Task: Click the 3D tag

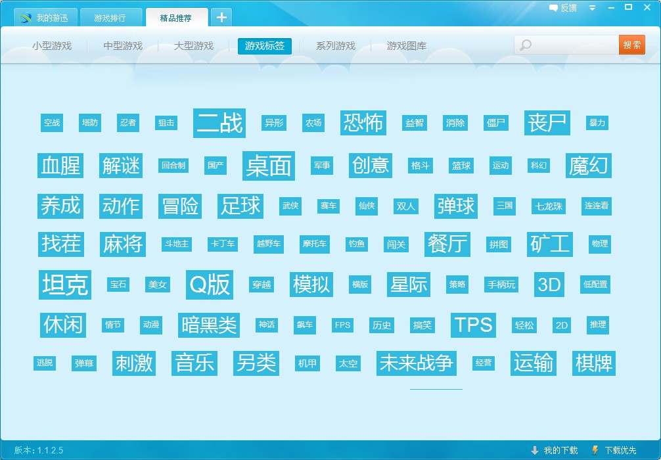Action: point(549,285)
